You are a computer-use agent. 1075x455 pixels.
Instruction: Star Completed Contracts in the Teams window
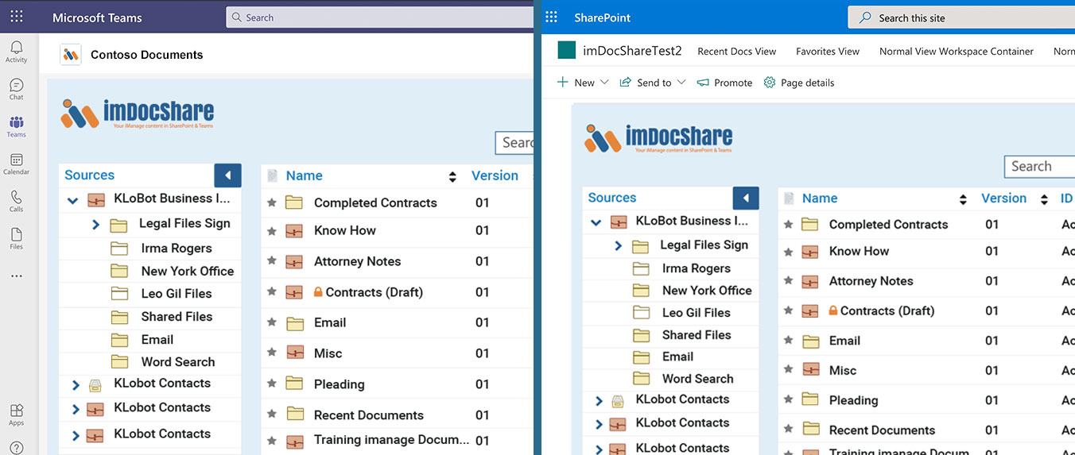tap(272, 202)
